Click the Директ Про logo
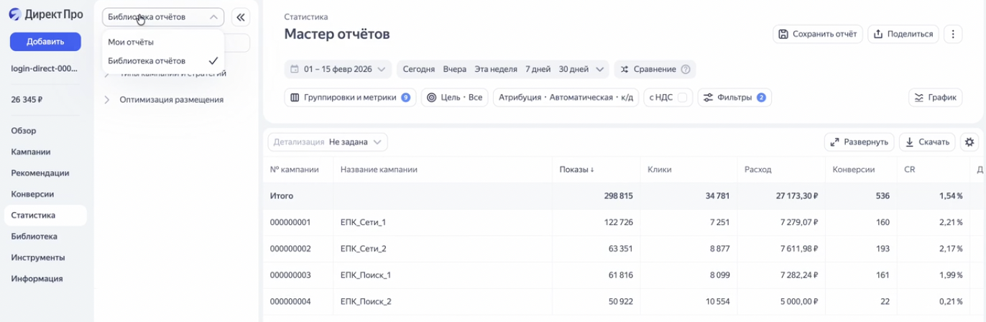 (x=46, y=14)
